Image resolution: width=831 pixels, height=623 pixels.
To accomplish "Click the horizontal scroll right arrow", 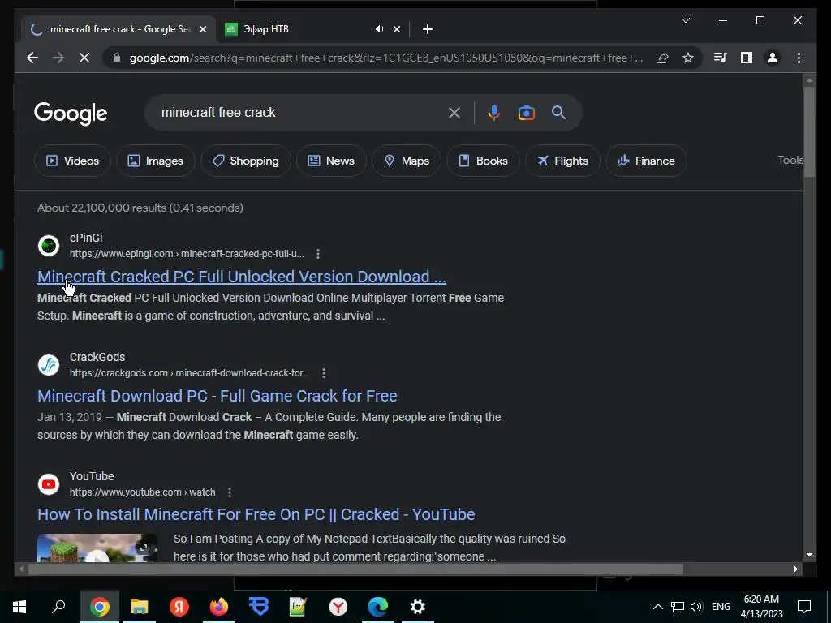I will (x=796, y=569).
